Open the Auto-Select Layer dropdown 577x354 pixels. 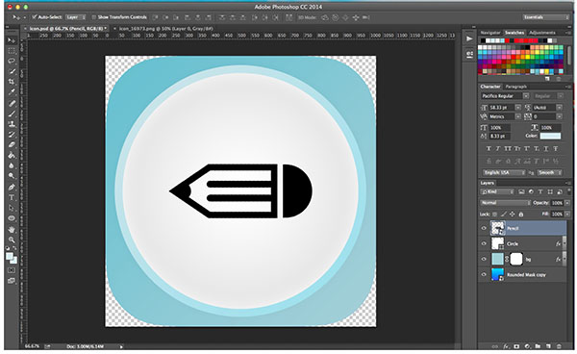tap(76, 17)
